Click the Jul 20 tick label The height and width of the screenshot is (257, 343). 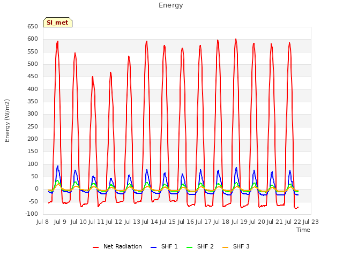(x=257, y=222)
